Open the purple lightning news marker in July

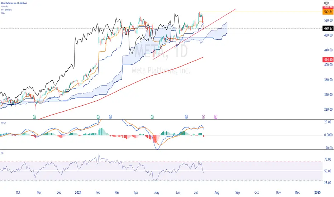point(204,117)
